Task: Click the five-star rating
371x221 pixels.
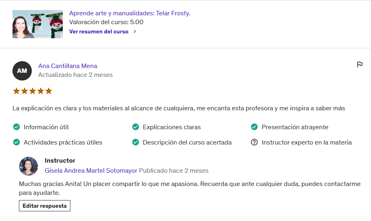Action: (x=33, y=91)
